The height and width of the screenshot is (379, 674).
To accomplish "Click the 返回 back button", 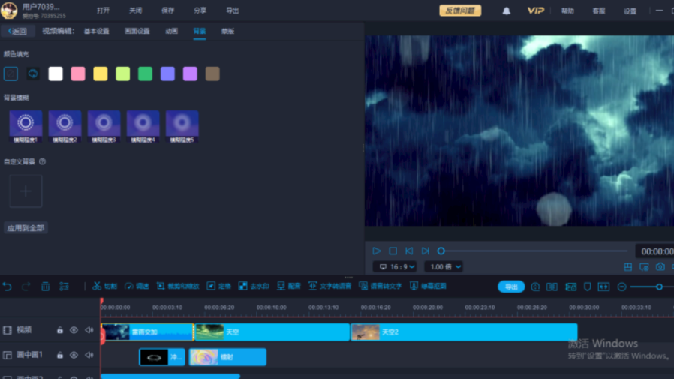I will coord(17,32).
